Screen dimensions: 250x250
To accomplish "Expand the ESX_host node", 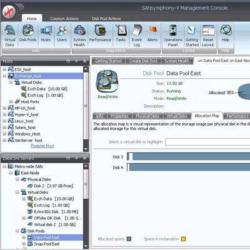I will point(4,69).
